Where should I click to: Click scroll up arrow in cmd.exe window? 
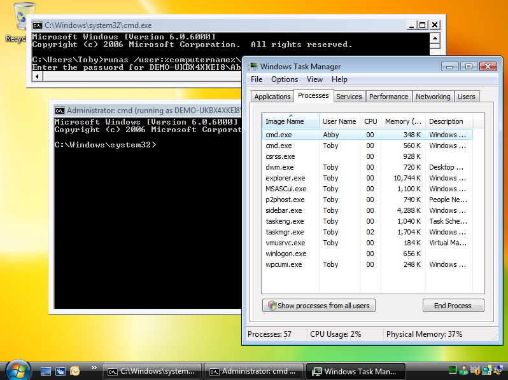click(435, 38)
